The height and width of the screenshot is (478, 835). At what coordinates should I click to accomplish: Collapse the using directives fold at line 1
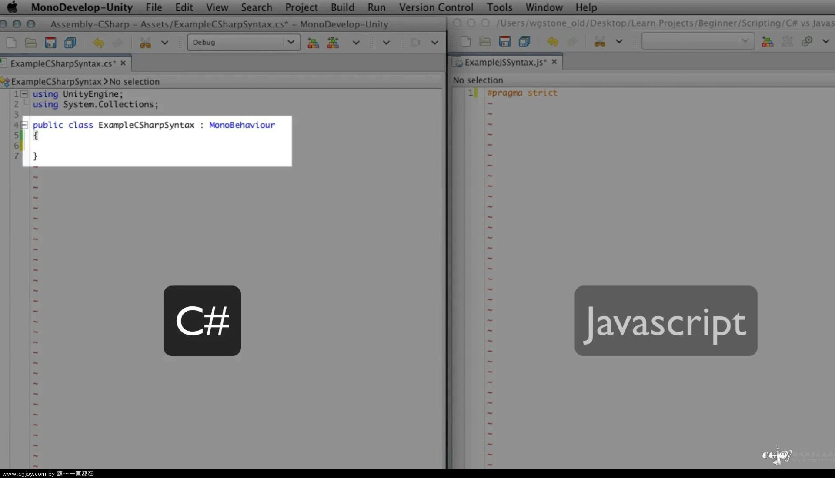[x=25, y=94]
